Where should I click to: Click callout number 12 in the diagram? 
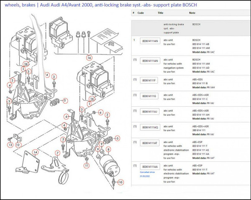coord(18,145)
